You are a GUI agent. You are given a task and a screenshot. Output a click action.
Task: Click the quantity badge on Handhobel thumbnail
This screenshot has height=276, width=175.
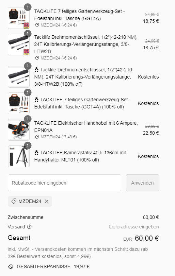(28, 119)
